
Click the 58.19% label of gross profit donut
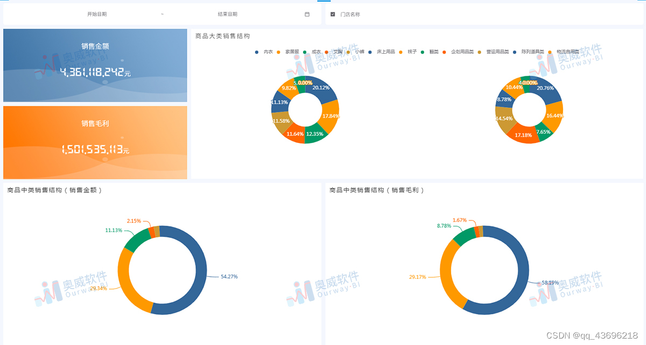tap(550, 283)
